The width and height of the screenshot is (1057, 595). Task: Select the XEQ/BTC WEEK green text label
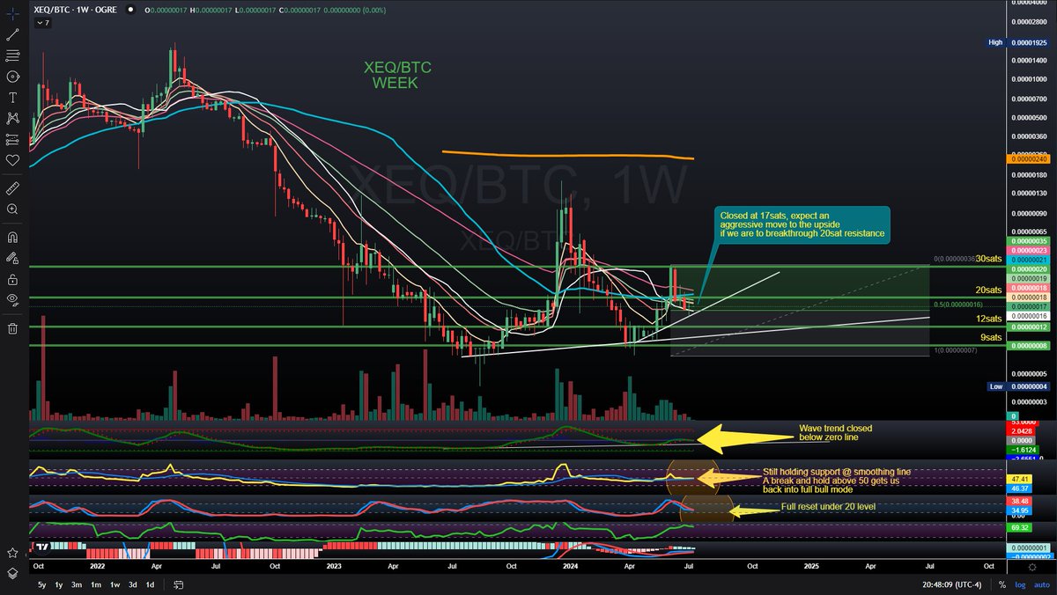click(397, 75)
